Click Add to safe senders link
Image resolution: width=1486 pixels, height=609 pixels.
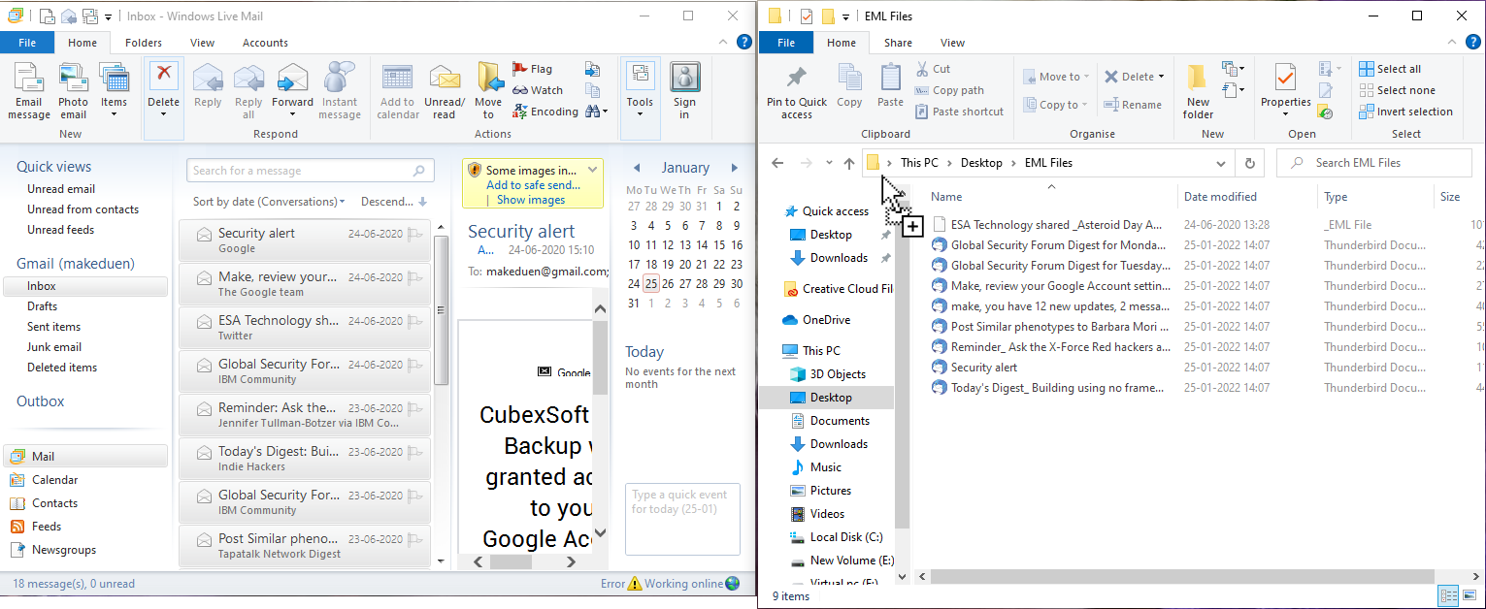533,185
